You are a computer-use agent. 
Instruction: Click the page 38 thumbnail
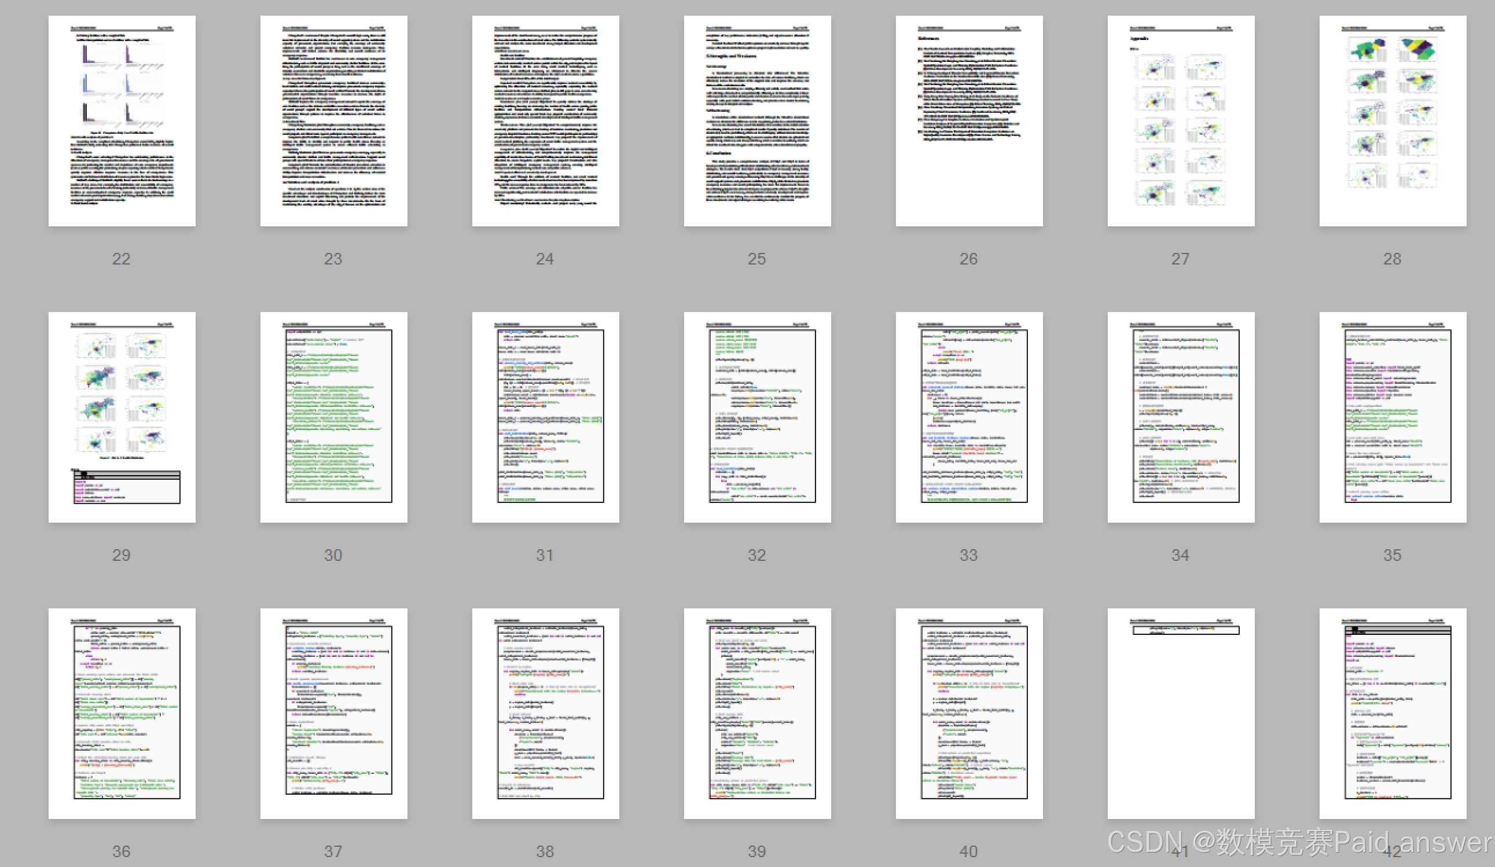click(x=545, y=712)
